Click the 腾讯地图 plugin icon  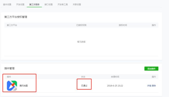click(x=12, y=86)
